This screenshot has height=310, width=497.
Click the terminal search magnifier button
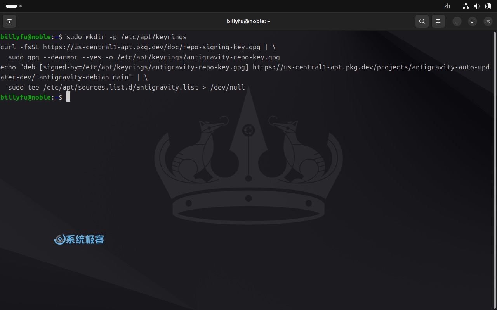(422, 21)
